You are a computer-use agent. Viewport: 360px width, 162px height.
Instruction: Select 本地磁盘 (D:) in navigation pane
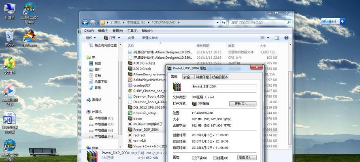[101, 124]
